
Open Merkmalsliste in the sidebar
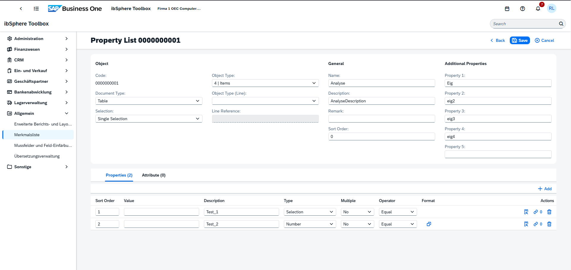click(x=38, y=135)
